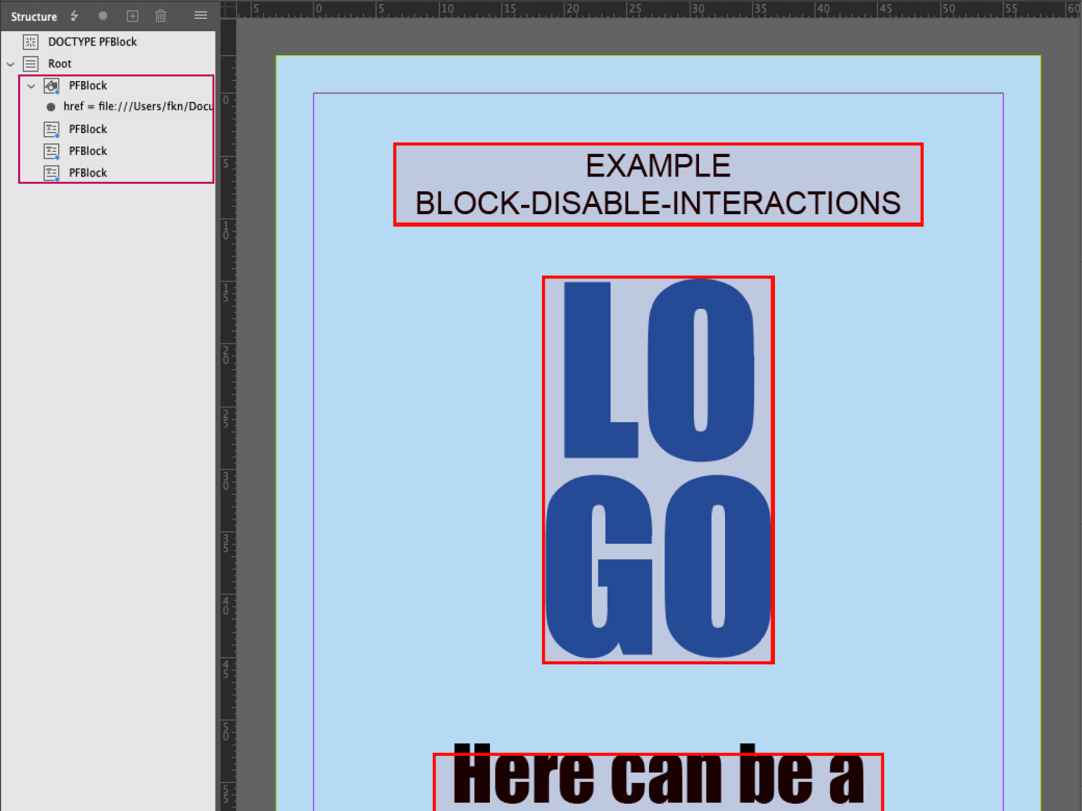Select the href file path attribute
This screenshot has width=1082, height=811.
coord(138,106)
